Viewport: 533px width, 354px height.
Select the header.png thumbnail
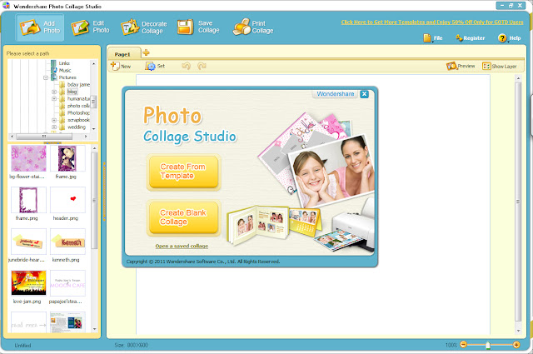click(67, 200)
